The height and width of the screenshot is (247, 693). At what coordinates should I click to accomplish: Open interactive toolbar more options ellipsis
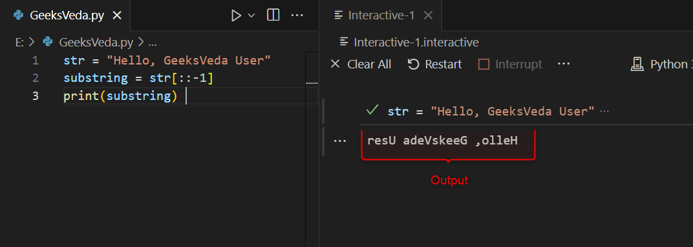point(564,64)
